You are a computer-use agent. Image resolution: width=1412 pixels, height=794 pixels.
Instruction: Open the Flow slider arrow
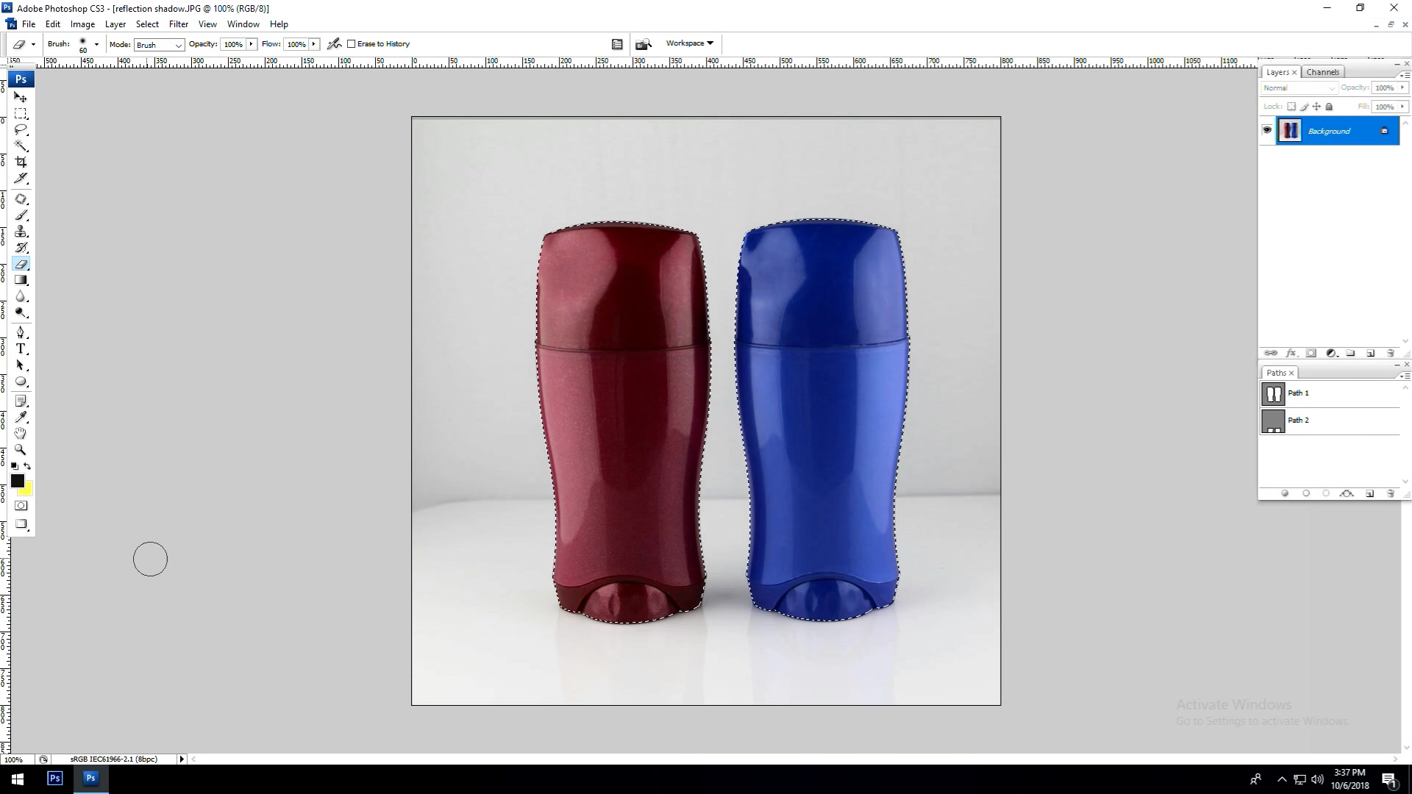[314, 44]
